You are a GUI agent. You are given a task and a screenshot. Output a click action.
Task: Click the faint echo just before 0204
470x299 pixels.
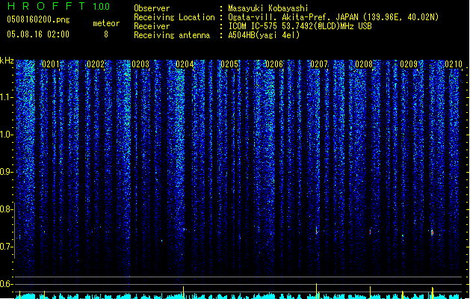tap(184, 229)
